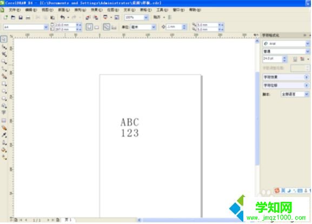Viewport: 312px width, 224px height.
Task: Click the page height field
Action: [x=65, y=29]
